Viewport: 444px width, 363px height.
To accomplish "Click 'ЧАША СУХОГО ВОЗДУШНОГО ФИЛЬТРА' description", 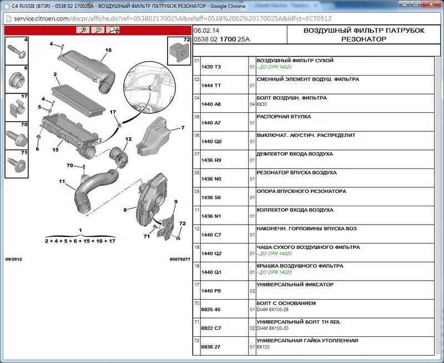I will pyautogui.click(x=308, y=247).
